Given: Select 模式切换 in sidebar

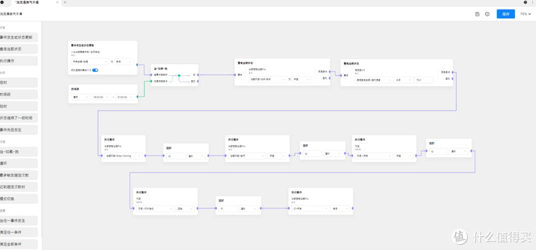Looking at the screenshot, I should click(19, 199).
